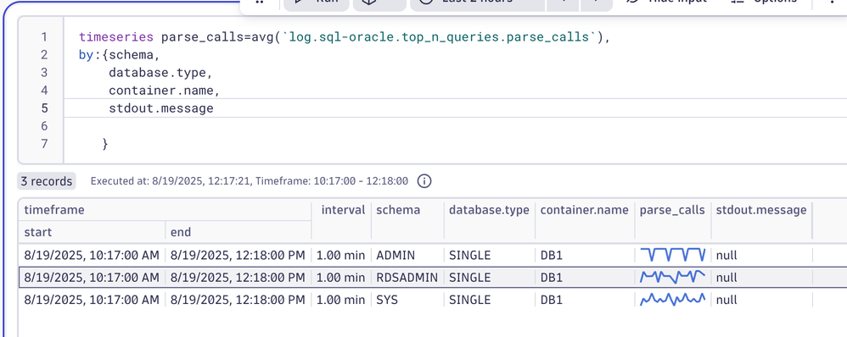Select the container.name column header
Image resolution: width=847 pixels, height=337 pixels.
[585, 210]
